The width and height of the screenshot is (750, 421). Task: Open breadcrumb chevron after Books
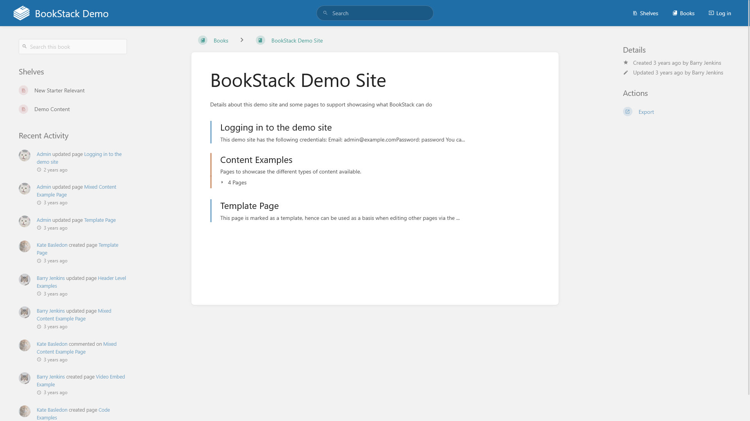pos(242,40)
